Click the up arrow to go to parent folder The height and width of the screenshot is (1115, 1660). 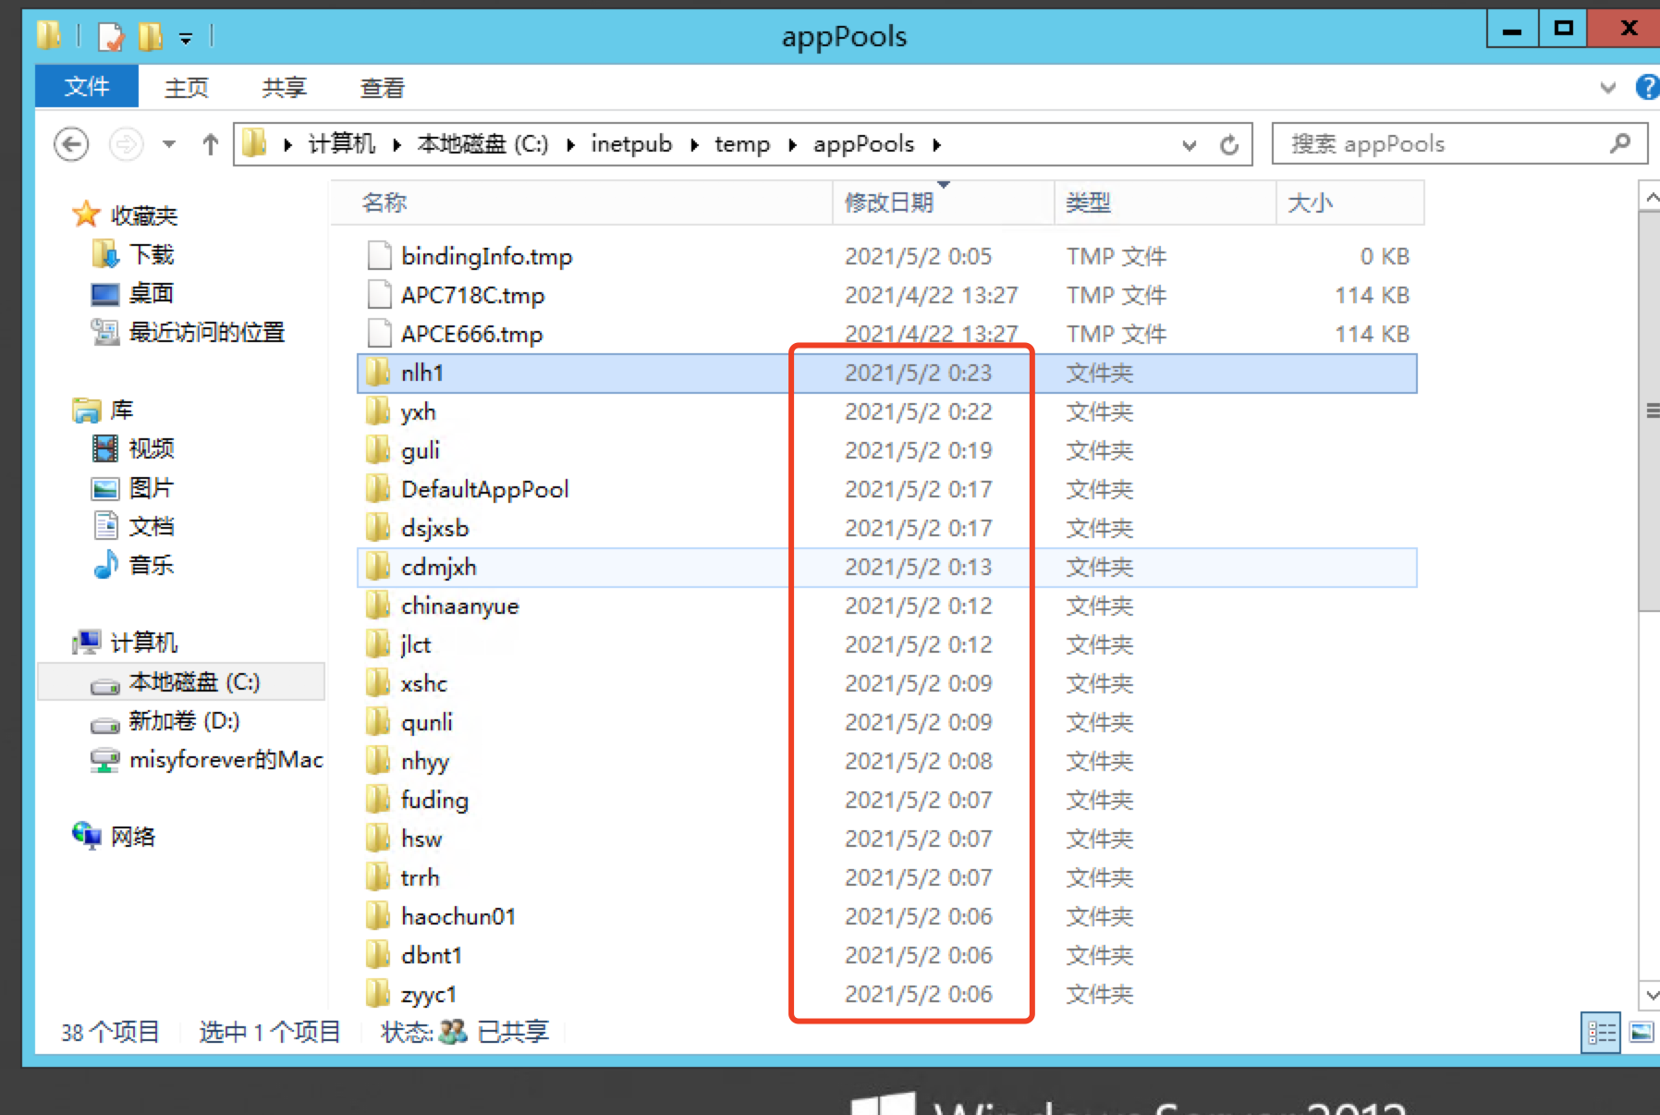tap(209, 143)
